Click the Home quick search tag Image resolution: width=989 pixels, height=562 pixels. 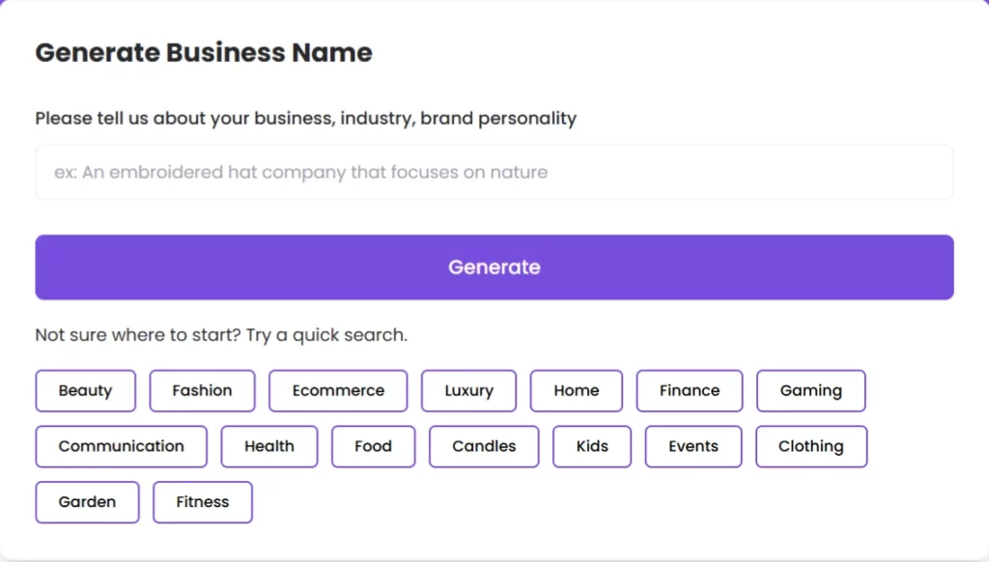tap(576, 391)
